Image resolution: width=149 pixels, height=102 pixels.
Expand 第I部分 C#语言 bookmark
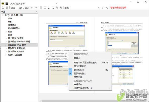(x=6, y=38)
